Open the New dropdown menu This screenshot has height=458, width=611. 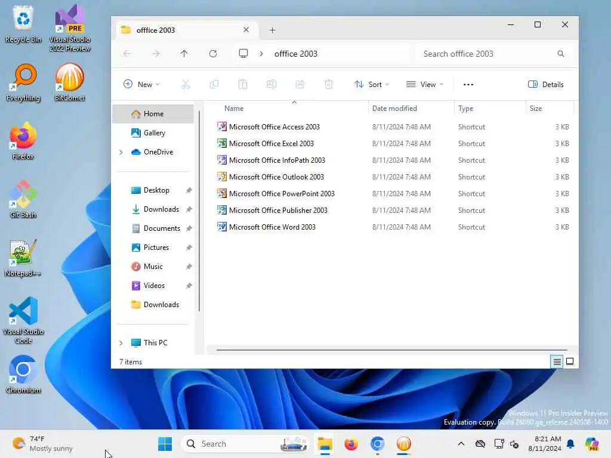[x=141, y=85]
